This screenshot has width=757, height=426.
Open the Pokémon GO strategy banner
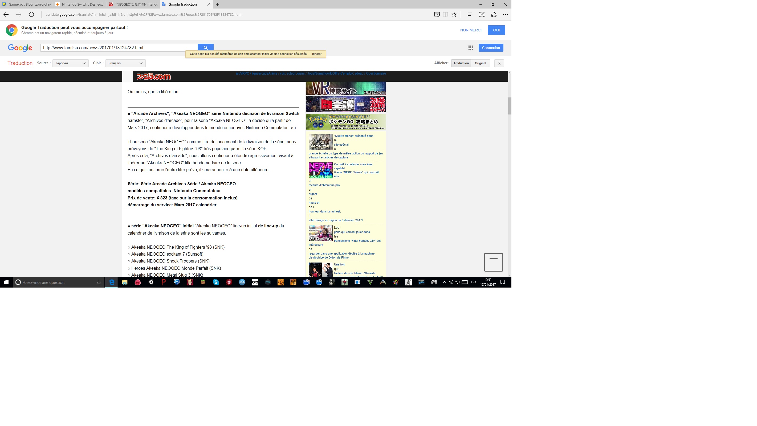pos(346,122)
